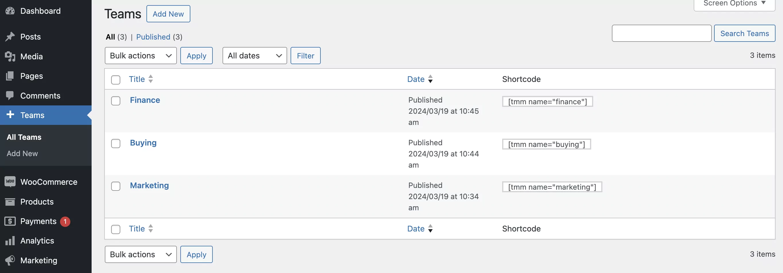This screenshot has width=783, height=273.
Task: Open Dashboard menu item
Action: click(x=46, y=11)
